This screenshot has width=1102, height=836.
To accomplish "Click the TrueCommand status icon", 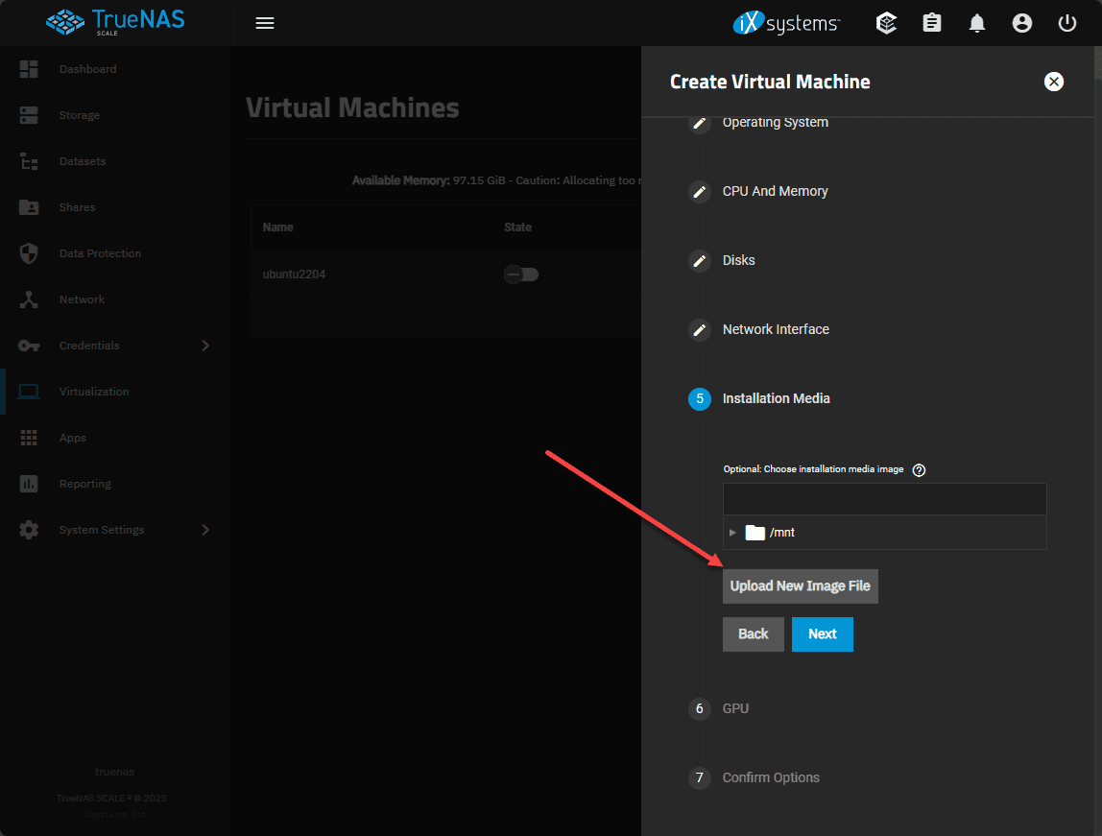I will point(887,23).
